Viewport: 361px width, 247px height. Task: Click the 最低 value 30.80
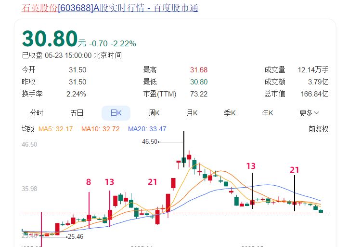pyautogui.click(x=199, y=82)
